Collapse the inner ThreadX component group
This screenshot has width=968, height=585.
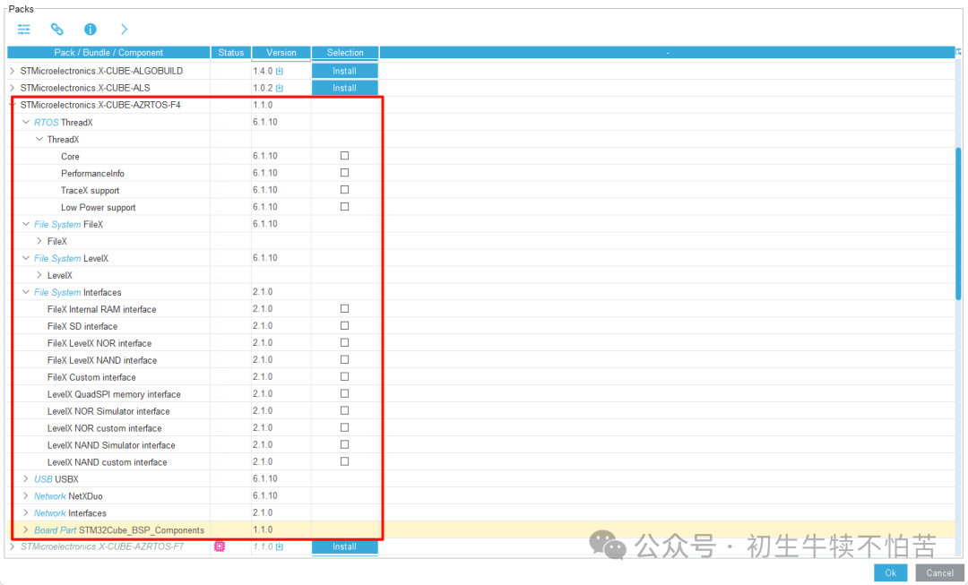[x=39, y=140]
